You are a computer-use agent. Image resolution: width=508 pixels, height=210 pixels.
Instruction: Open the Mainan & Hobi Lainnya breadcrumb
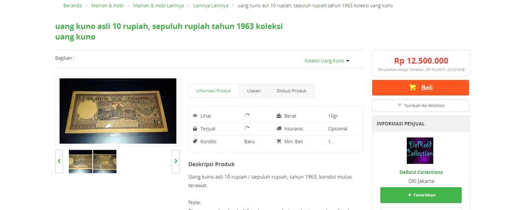point(158,5)
